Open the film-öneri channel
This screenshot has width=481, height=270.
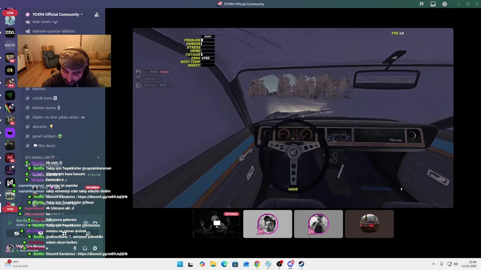(x=60, y=146)
